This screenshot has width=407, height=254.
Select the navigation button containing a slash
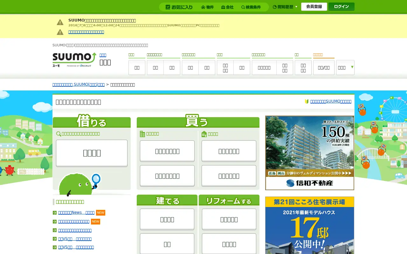tap(324, 68)
